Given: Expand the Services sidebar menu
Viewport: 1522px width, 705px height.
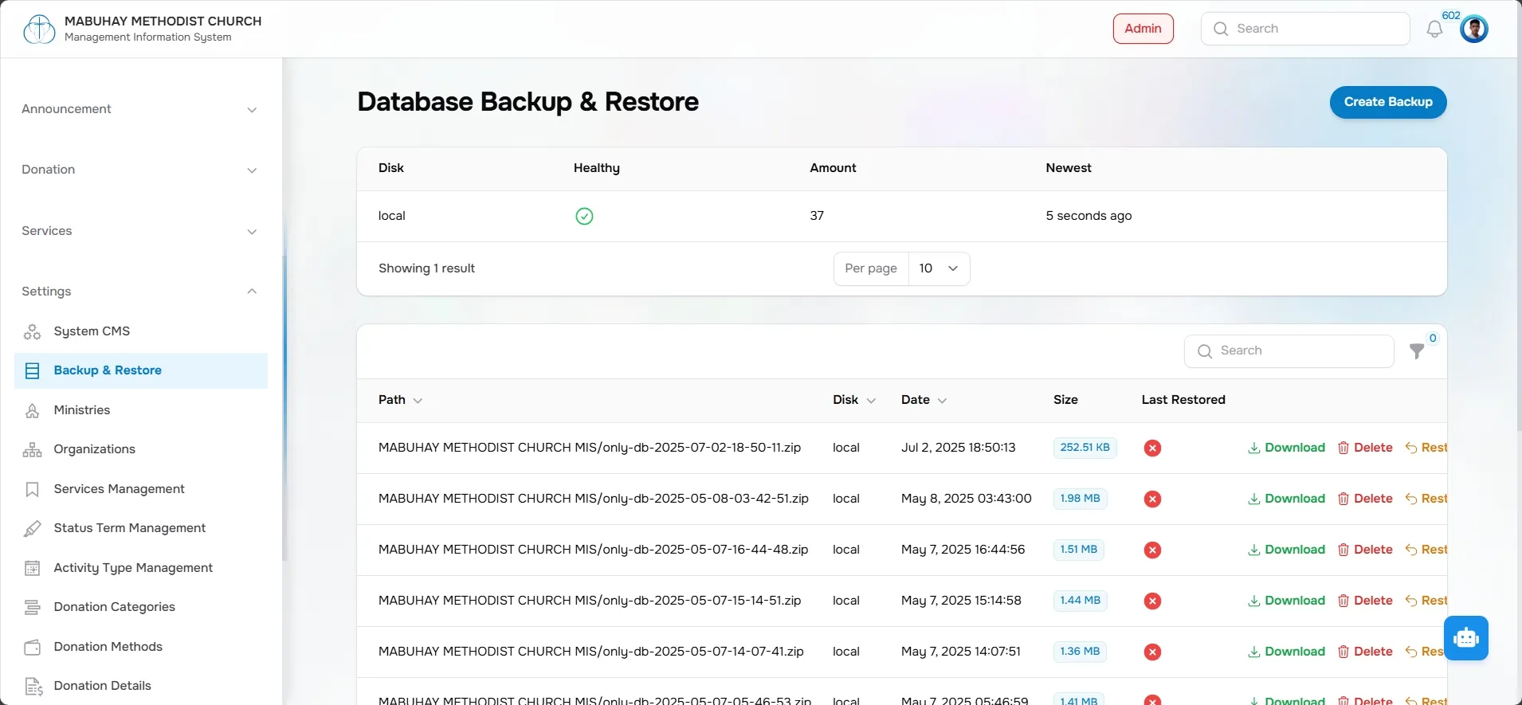Looking at the screenshot, I should coord(140,231).
